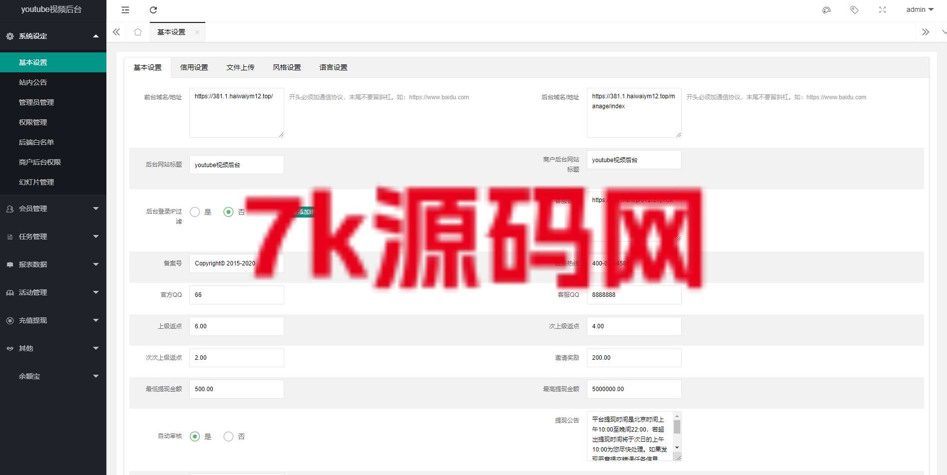Image resolution: width=947 pixels, height=475 pixels.
Task: Click the gear icon beside 系统设定
Action: pyautogui.click(x=10, y=36)
